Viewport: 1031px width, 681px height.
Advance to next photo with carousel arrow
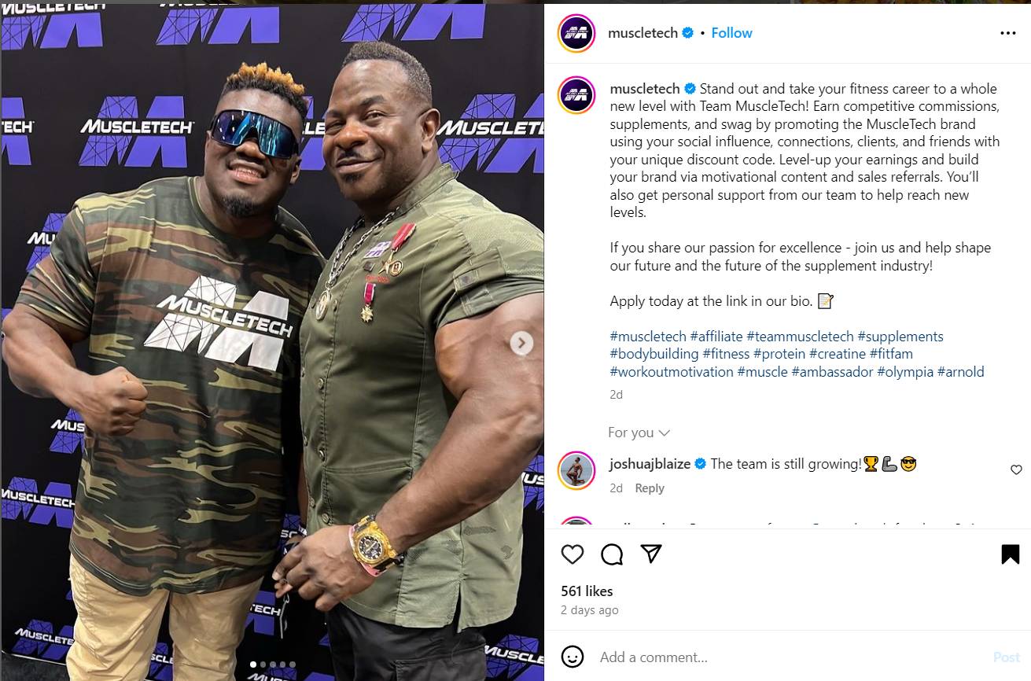pos(521,343)
